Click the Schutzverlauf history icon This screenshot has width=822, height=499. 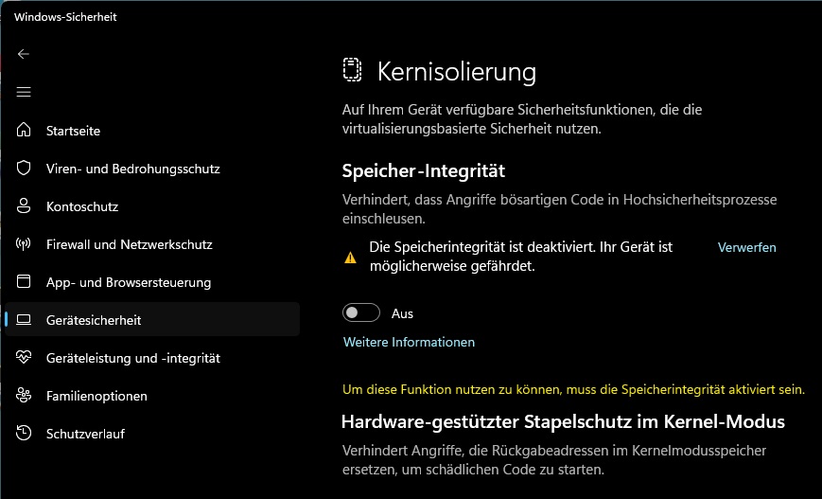click(x=26, y=434)
